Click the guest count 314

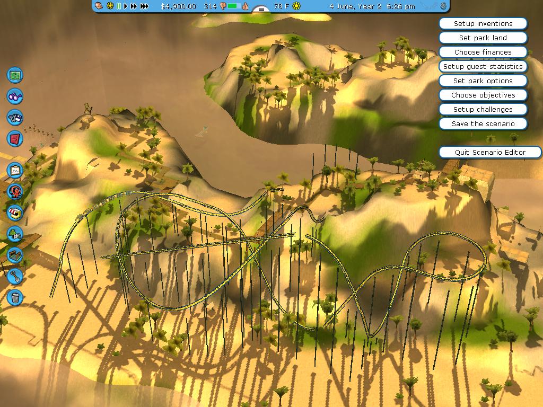210,6
